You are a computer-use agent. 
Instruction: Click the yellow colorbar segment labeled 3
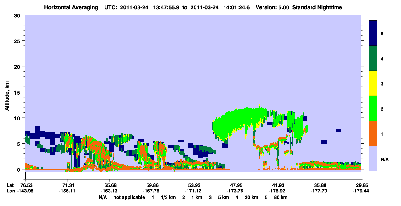[373, 83]
